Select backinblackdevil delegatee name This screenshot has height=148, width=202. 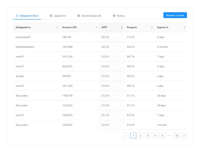25,47
